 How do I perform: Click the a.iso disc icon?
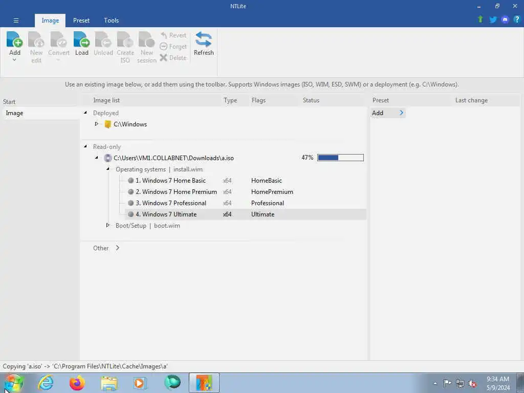click(x=107, y=158)
